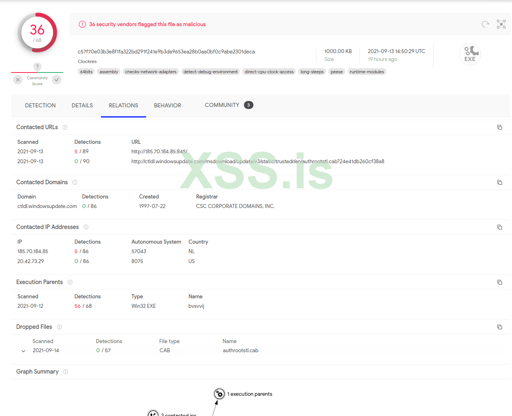Switch to the DETAILS tab

[x=82, y=105]
